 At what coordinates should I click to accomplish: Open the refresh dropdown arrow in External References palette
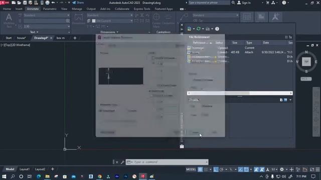[203, 29]
